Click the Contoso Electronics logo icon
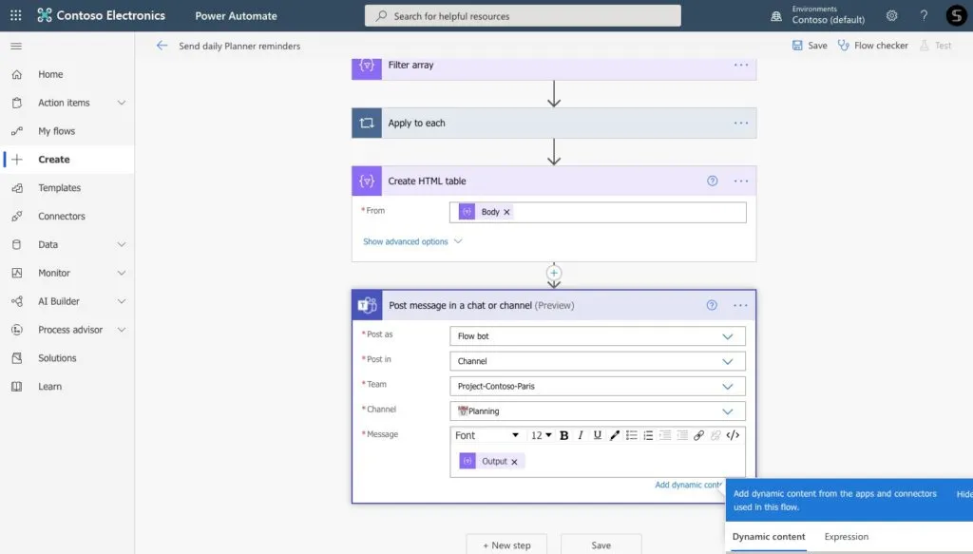Image resolution: width=973 pixels, height=554 pixels. click(44, 15)
